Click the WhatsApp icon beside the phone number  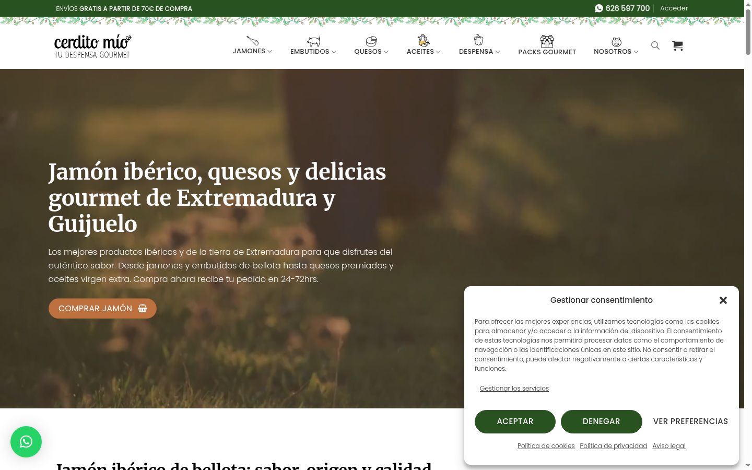pos(599,8)
